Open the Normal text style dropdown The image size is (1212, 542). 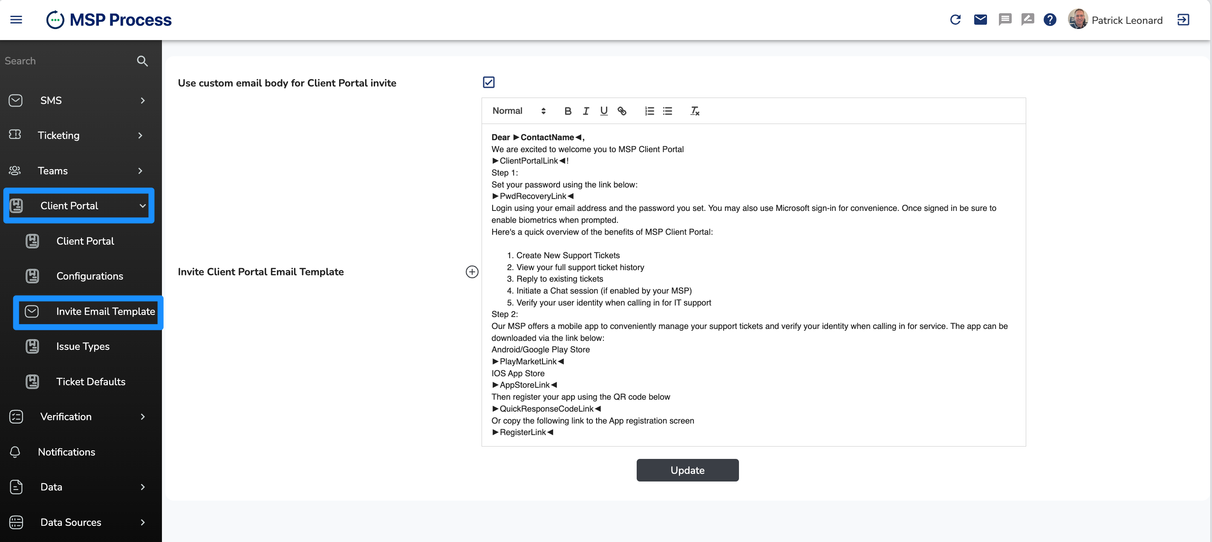[x=519, y=111]
